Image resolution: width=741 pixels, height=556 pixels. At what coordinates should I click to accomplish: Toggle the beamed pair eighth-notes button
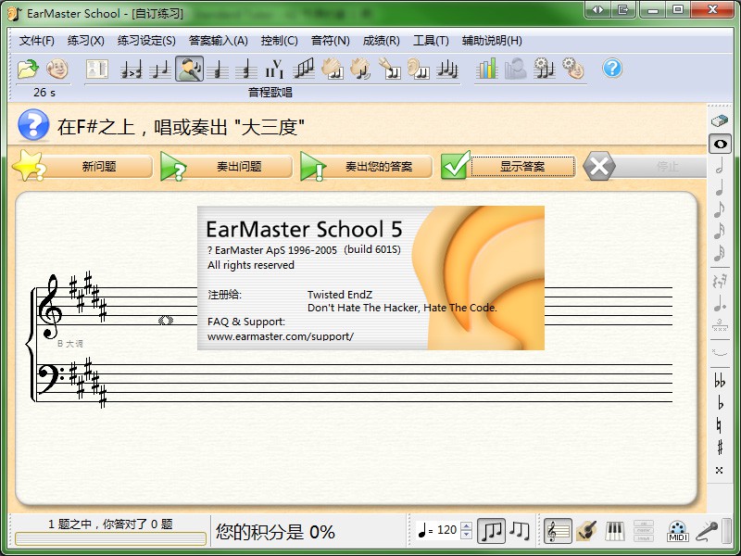click(520, 531)
